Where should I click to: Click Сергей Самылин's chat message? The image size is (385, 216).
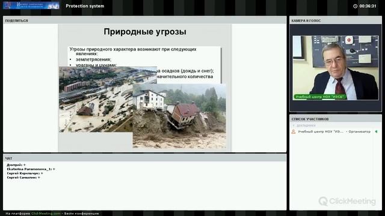click(x=23, y=178)
